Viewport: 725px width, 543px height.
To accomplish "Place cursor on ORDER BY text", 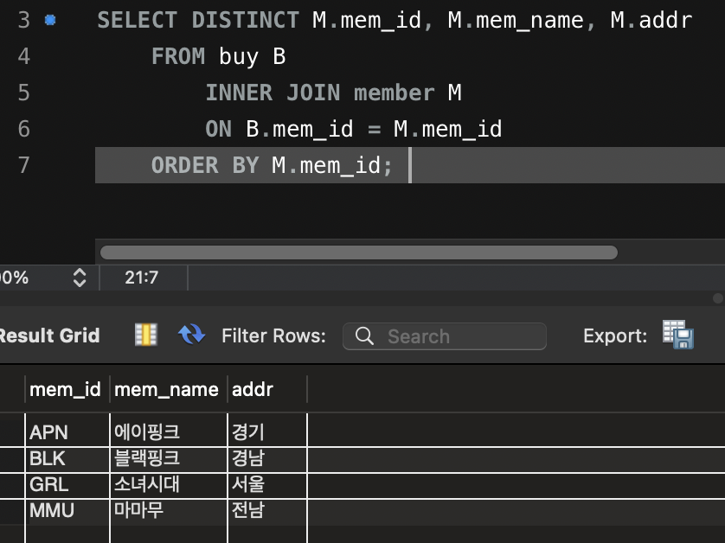I will 205,165.
